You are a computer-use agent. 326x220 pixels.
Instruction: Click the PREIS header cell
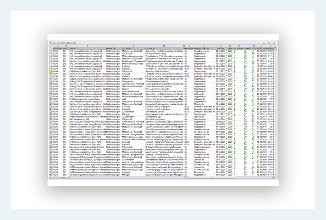click(271, 49)
